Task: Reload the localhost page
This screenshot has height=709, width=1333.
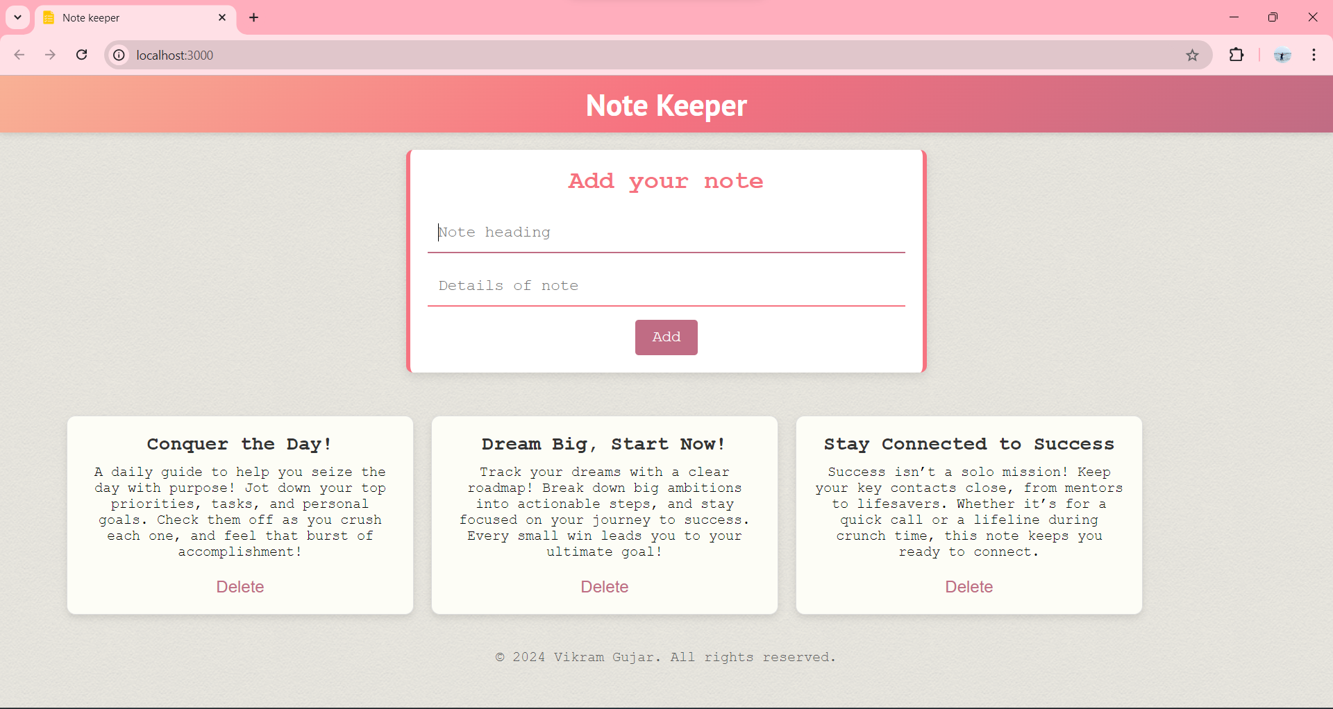Action: point(82,55)
